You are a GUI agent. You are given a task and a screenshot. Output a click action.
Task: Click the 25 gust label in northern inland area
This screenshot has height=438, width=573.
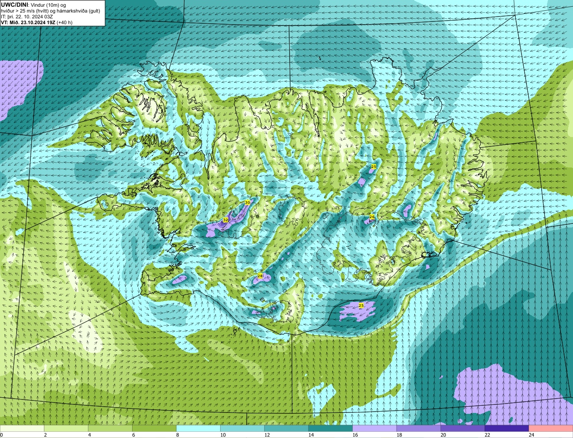pos(373,166)
